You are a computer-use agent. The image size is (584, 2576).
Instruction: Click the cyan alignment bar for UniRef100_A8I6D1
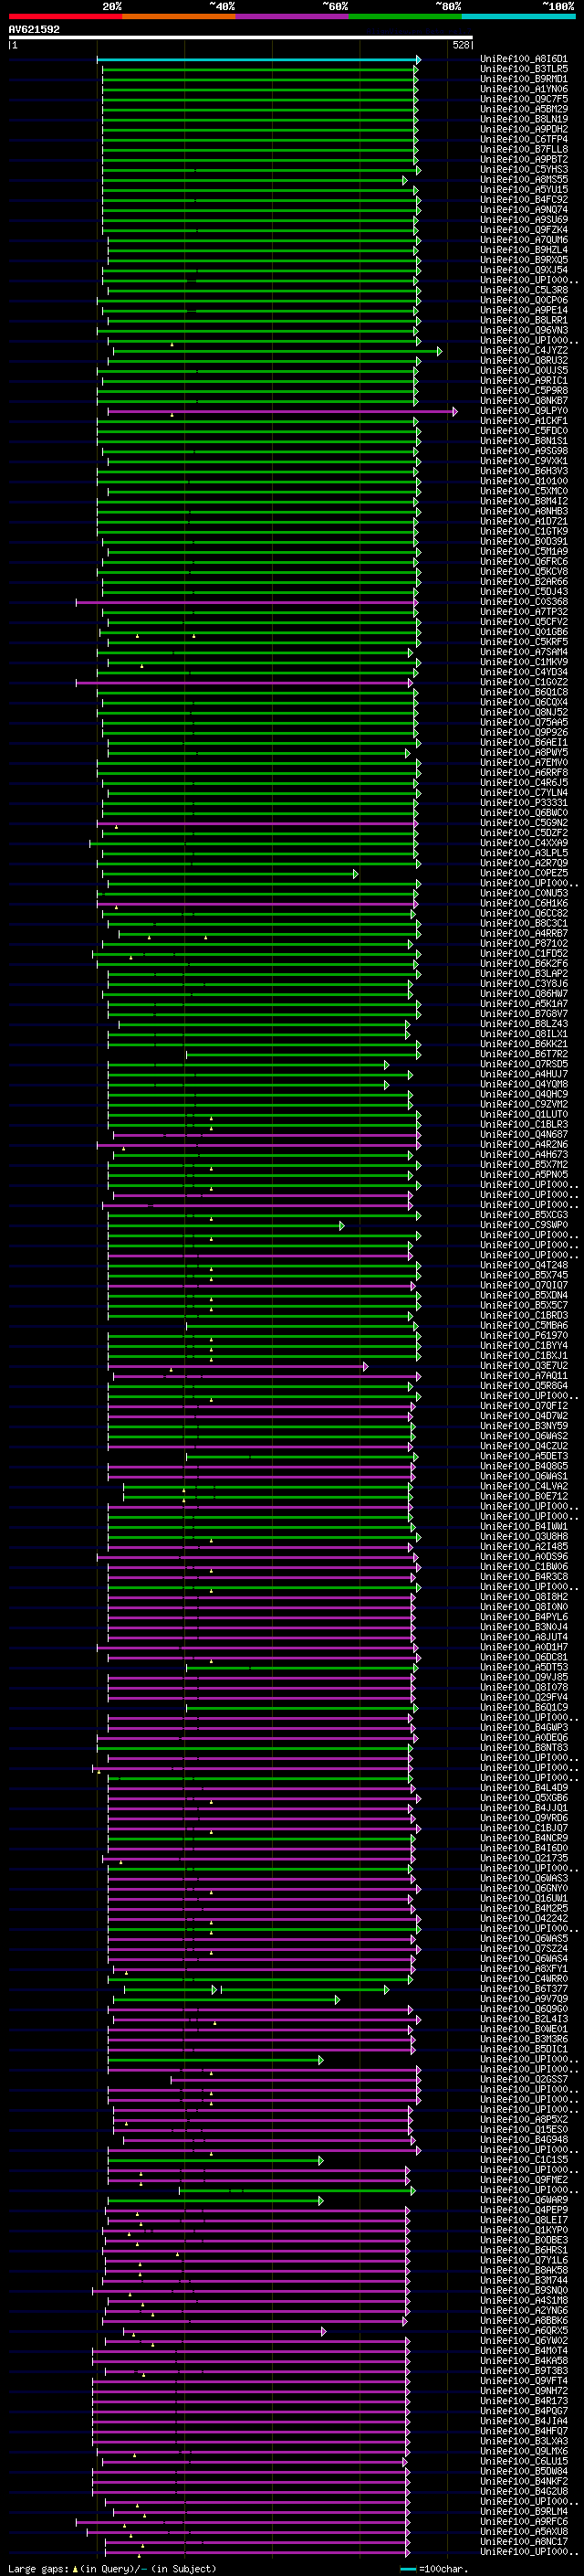click(x=258, y=60)
